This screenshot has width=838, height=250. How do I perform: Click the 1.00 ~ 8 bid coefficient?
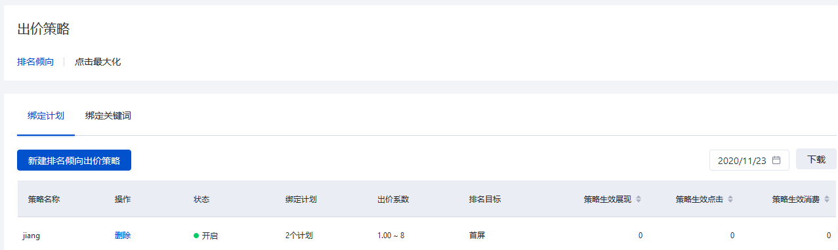tap(391, 236)
